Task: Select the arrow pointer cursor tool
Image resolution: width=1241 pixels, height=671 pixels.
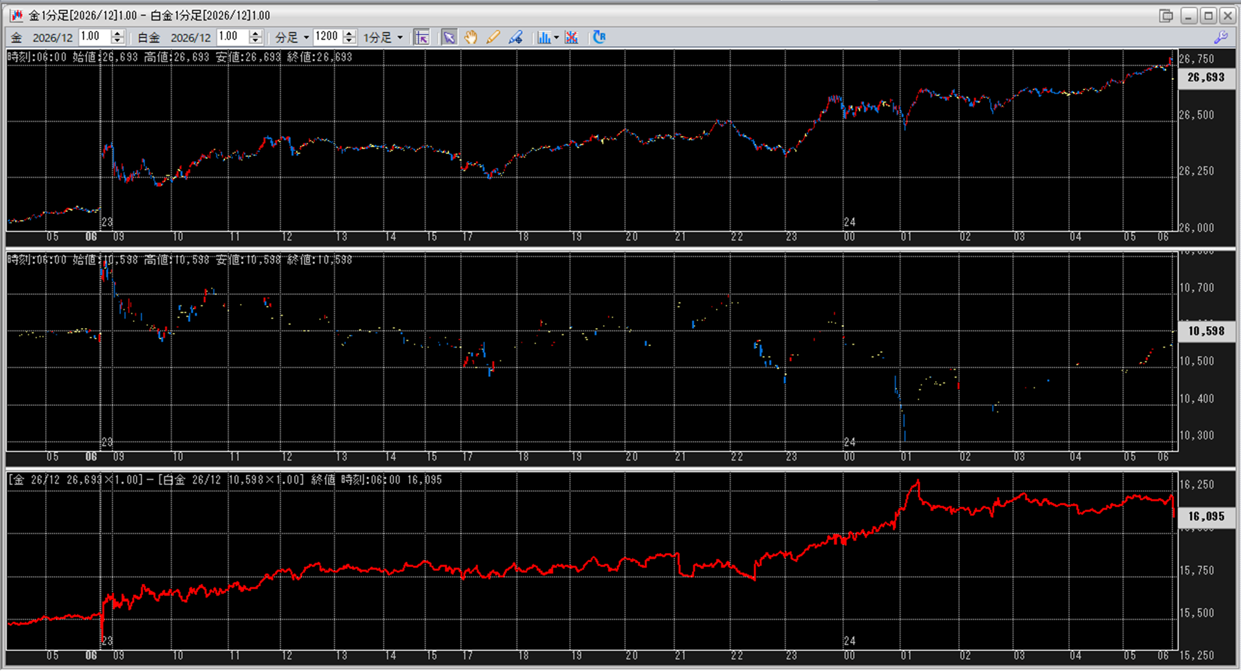Action: 449,38
